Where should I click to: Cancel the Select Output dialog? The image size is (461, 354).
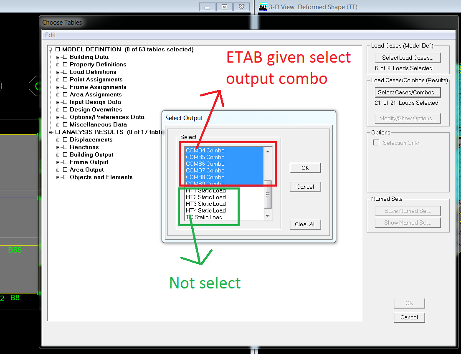pyautogui.click(x=305, y=187)
